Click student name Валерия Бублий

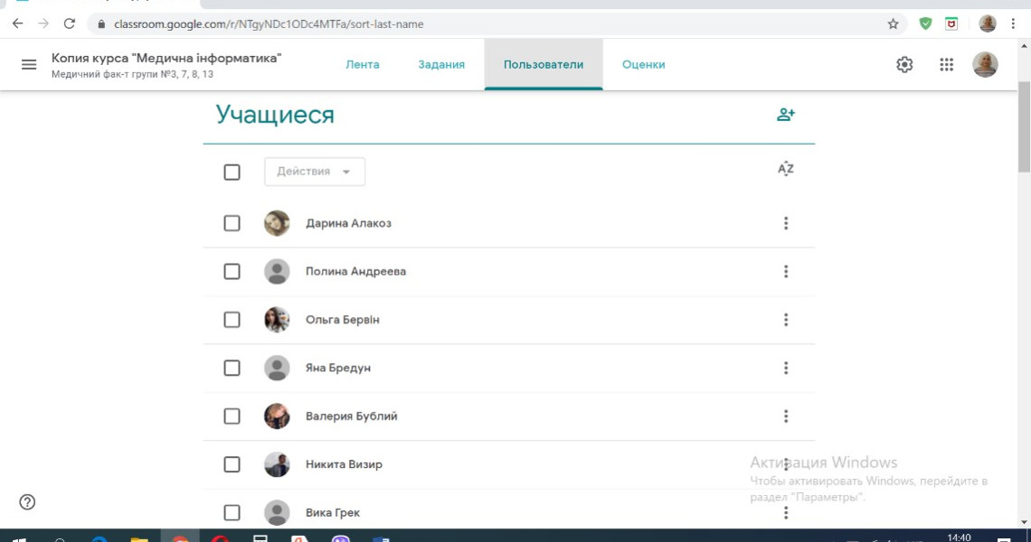pos(351,416)
